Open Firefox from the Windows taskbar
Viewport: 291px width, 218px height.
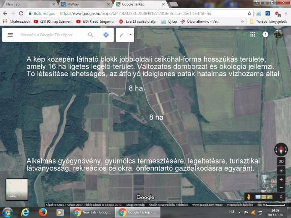tap(42, 212)
